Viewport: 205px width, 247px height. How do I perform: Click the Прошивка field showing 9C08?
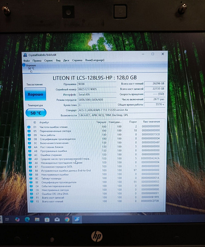(97, 84)
